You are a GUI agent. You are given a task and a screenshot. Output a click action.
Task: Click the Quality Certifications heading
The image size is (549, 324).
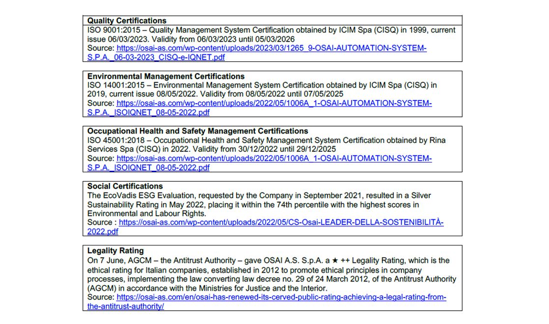pyautogui.click(x=127, y=21)
